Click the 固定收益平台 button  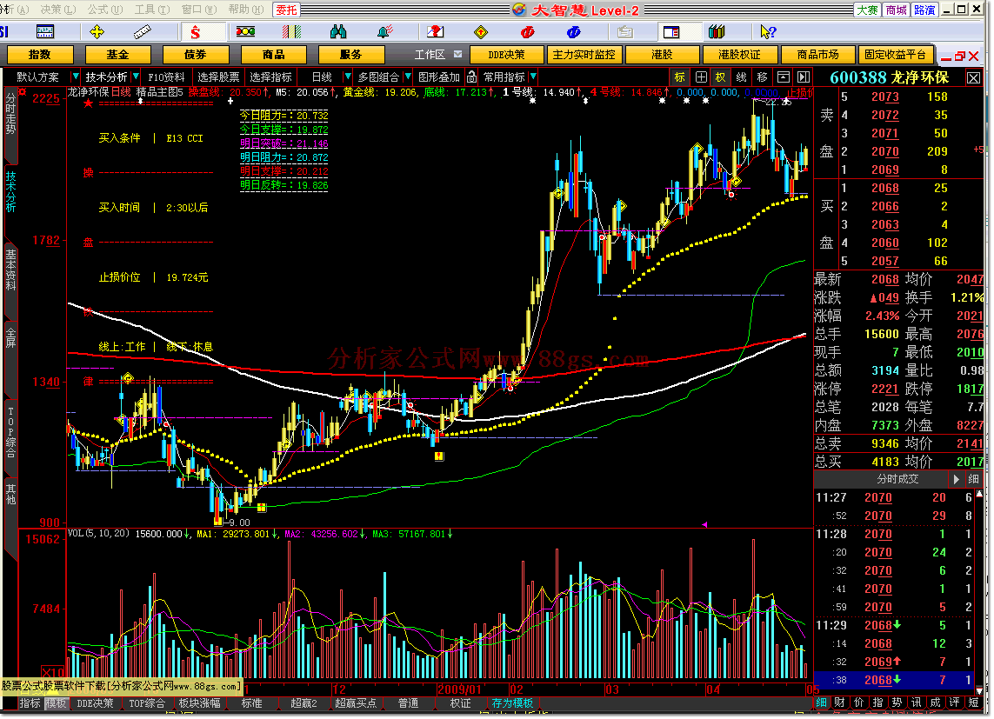click(895, 55)
